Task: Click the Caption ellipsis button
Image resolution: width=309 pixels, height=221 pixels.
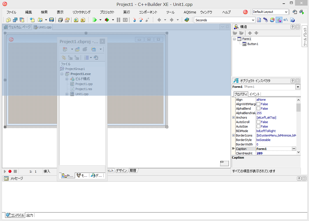Action: pyautogui.click(x=294, y=149)
